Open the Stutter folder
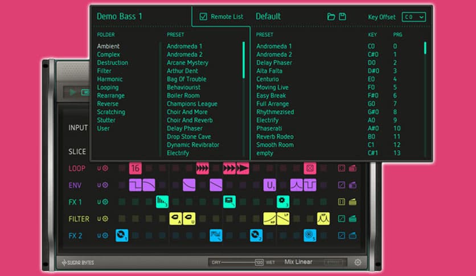Viewport: 476px width, 276px height. pyautogui.click(x=106, y=120)
